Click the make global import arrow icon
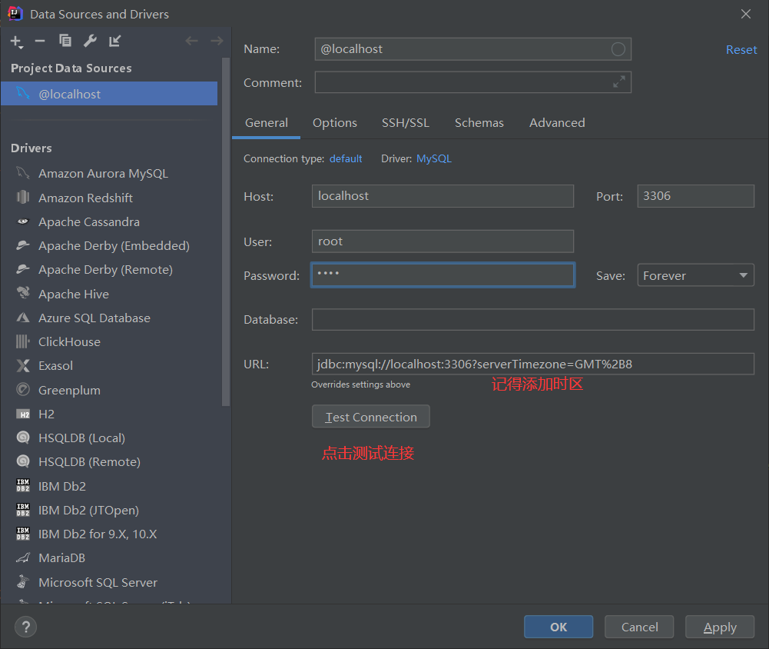 (x=114, y=41)
